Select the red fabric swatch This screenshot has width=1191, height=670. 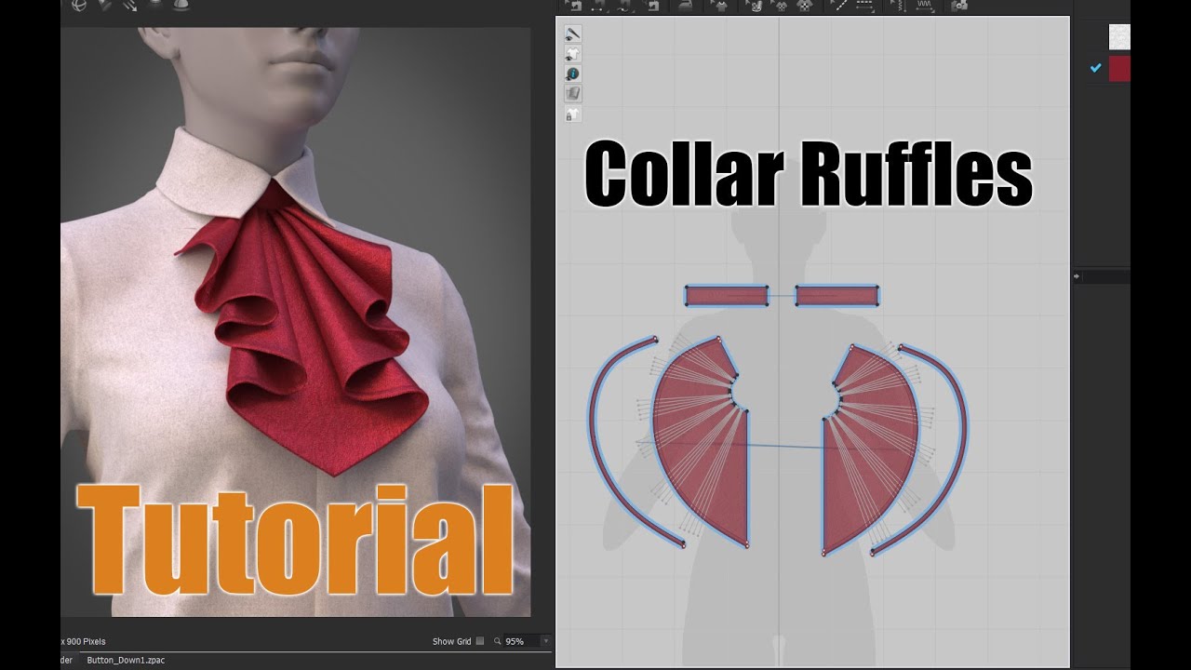(x=1119, y=69)
